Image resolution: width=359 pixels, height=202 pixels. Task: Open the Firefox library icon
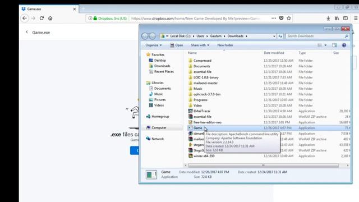pos(337,19)
